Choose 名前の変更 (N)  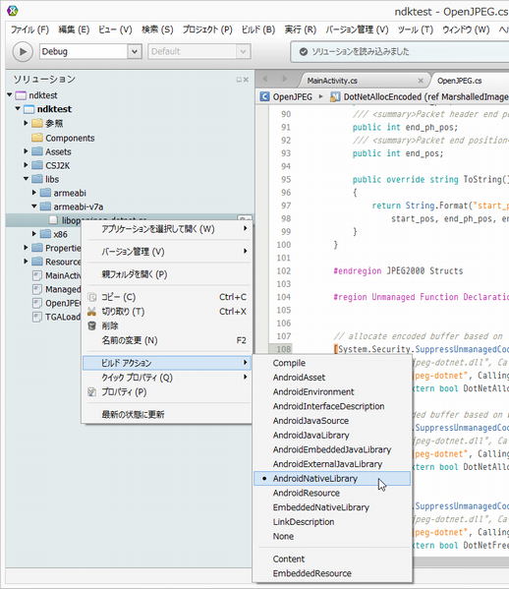[x=167, y=340]
